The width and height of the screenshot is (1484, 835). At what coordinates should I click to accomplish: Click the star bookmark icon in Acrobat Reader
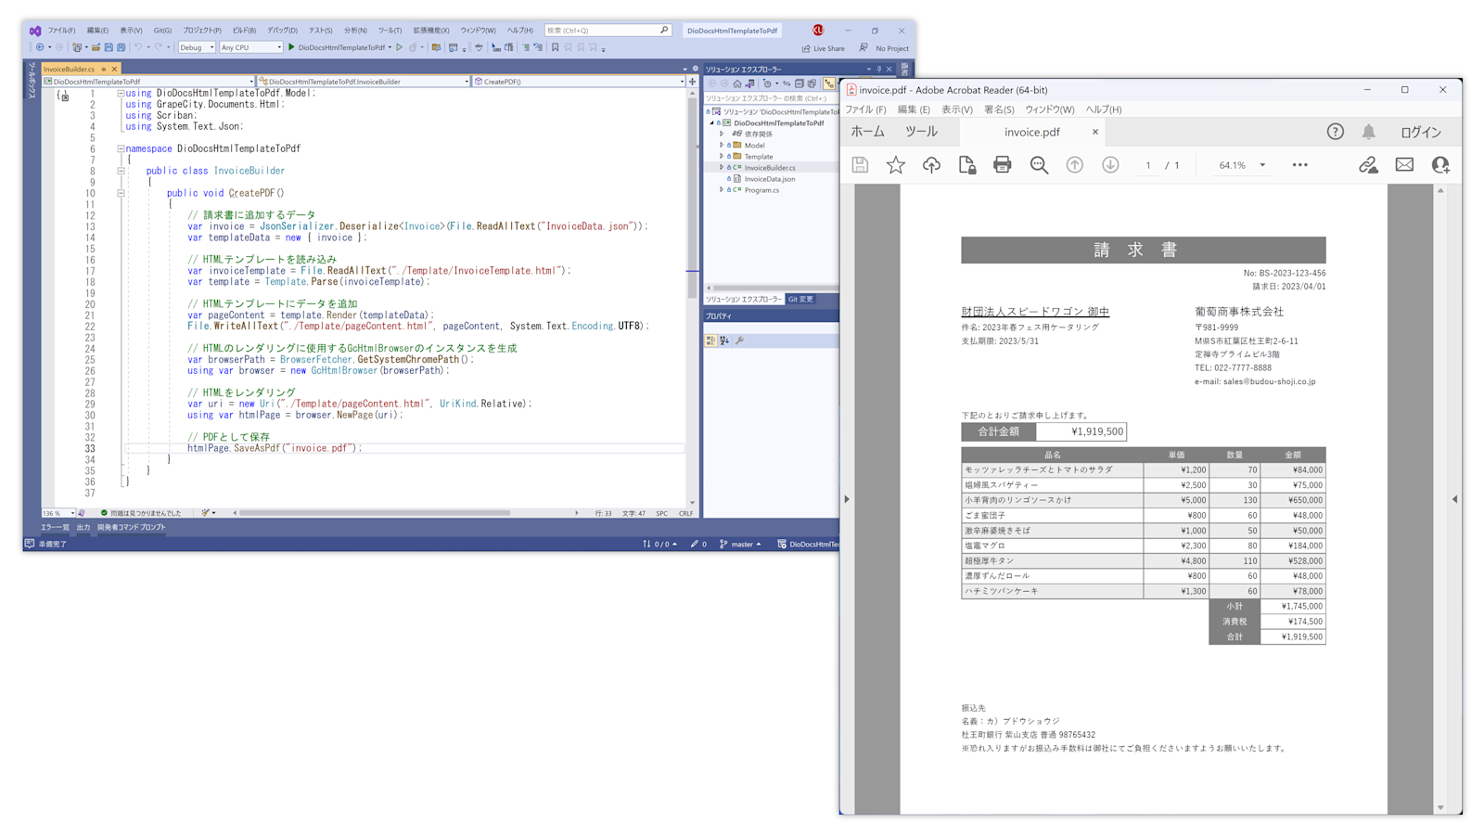pos(895,165)
